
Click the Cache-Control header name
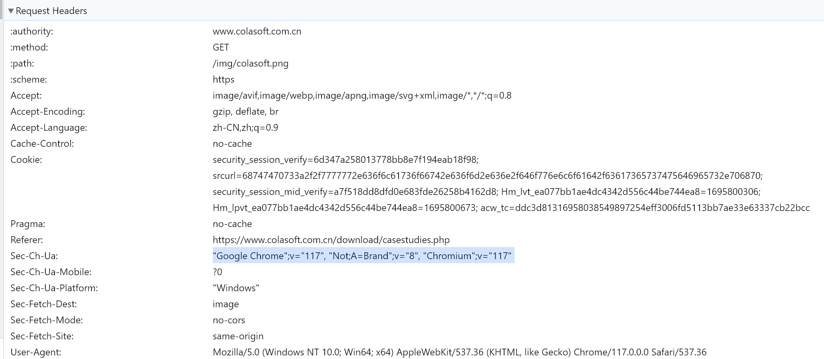42,144
